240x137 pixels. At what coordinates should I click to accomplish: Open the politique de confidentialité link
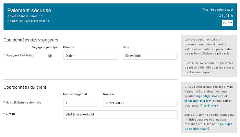click(x=208, y=126)
